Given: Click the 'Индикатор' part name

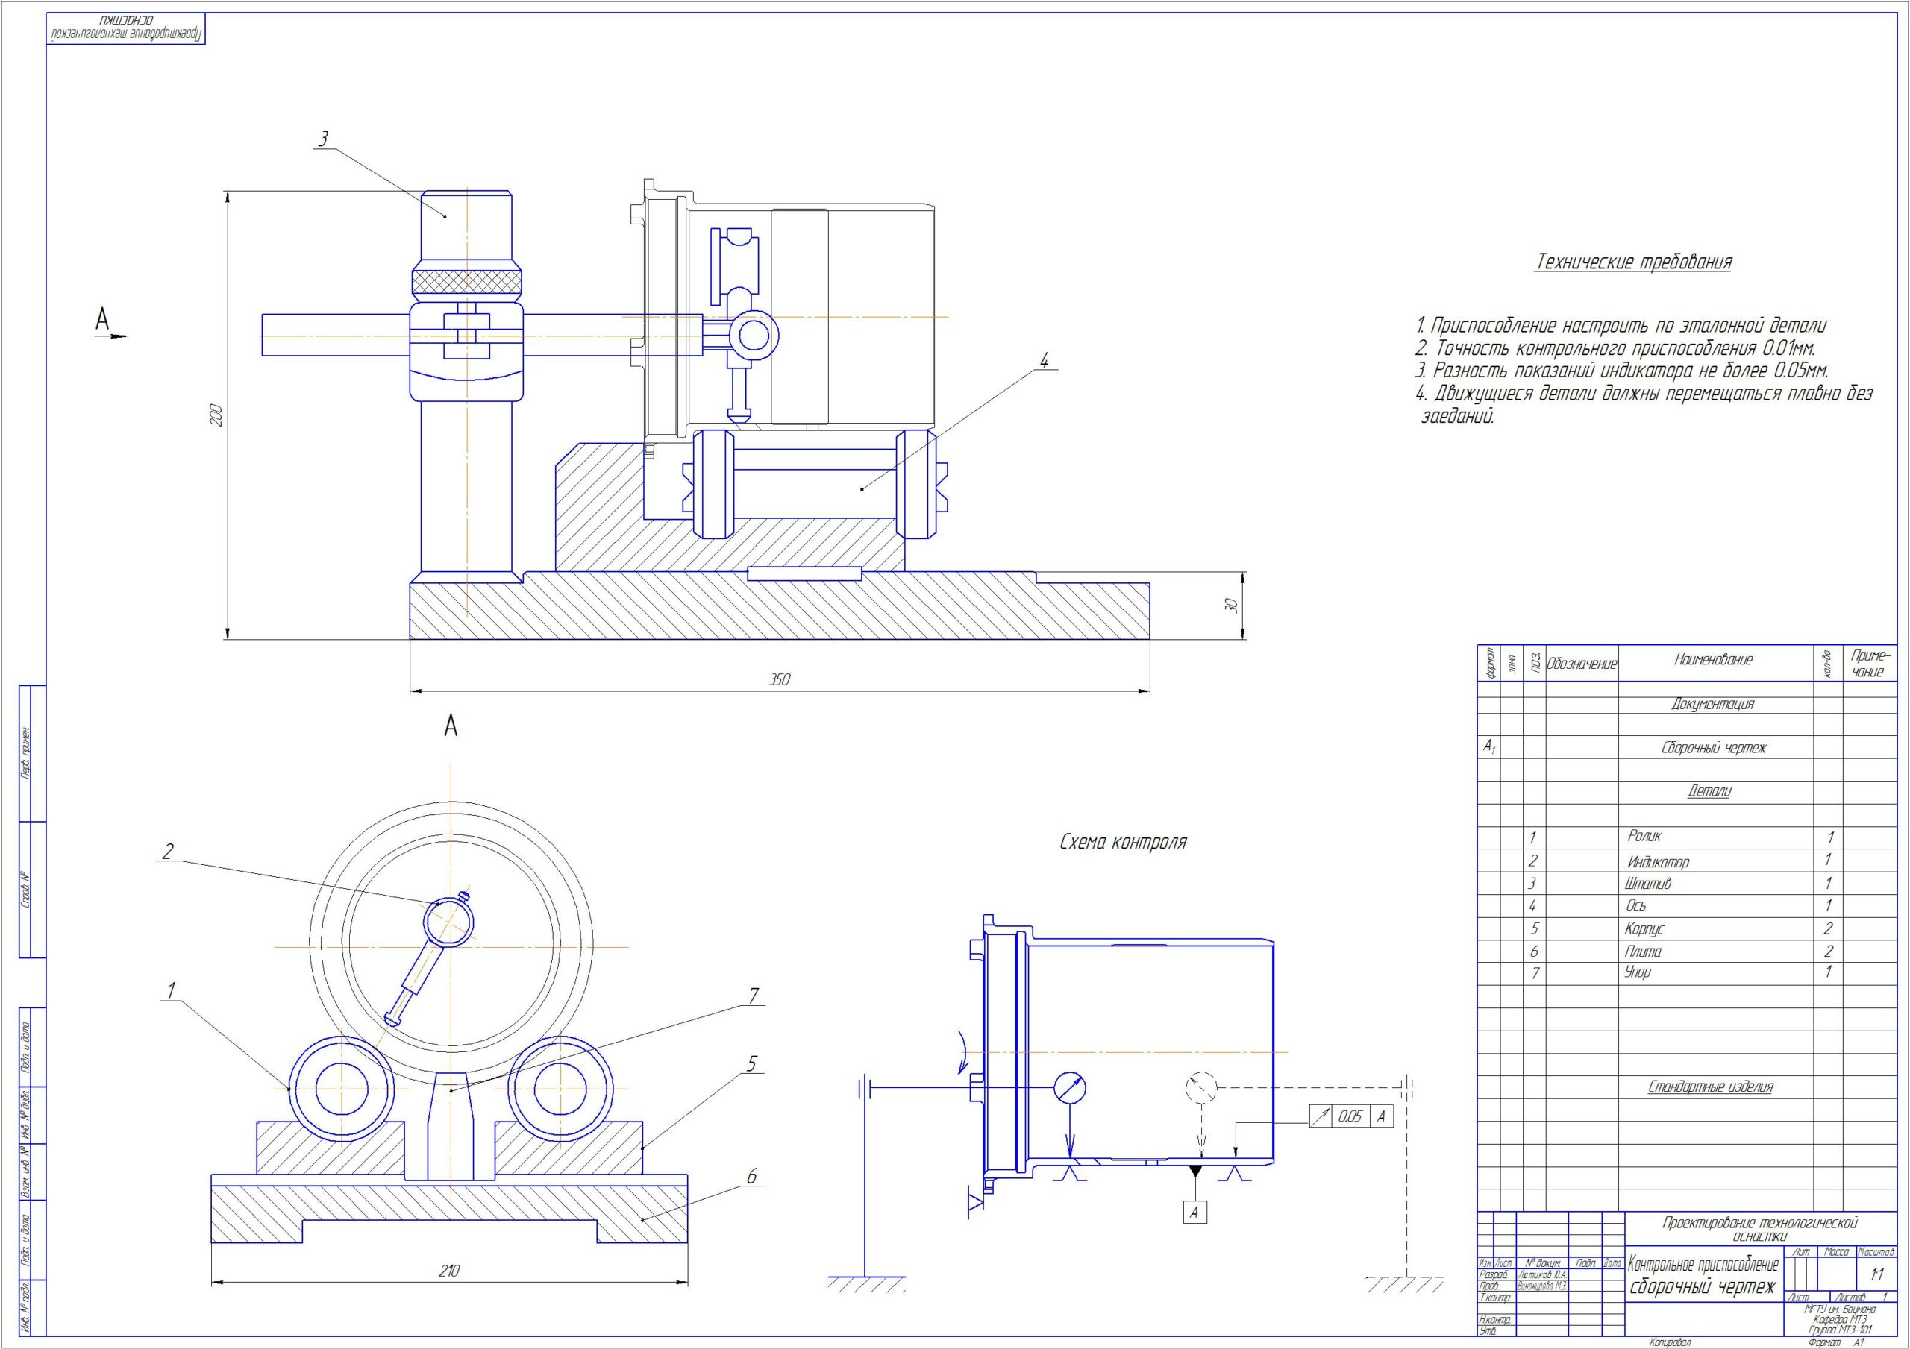Looking at the screenshot, I should 1658,863.
